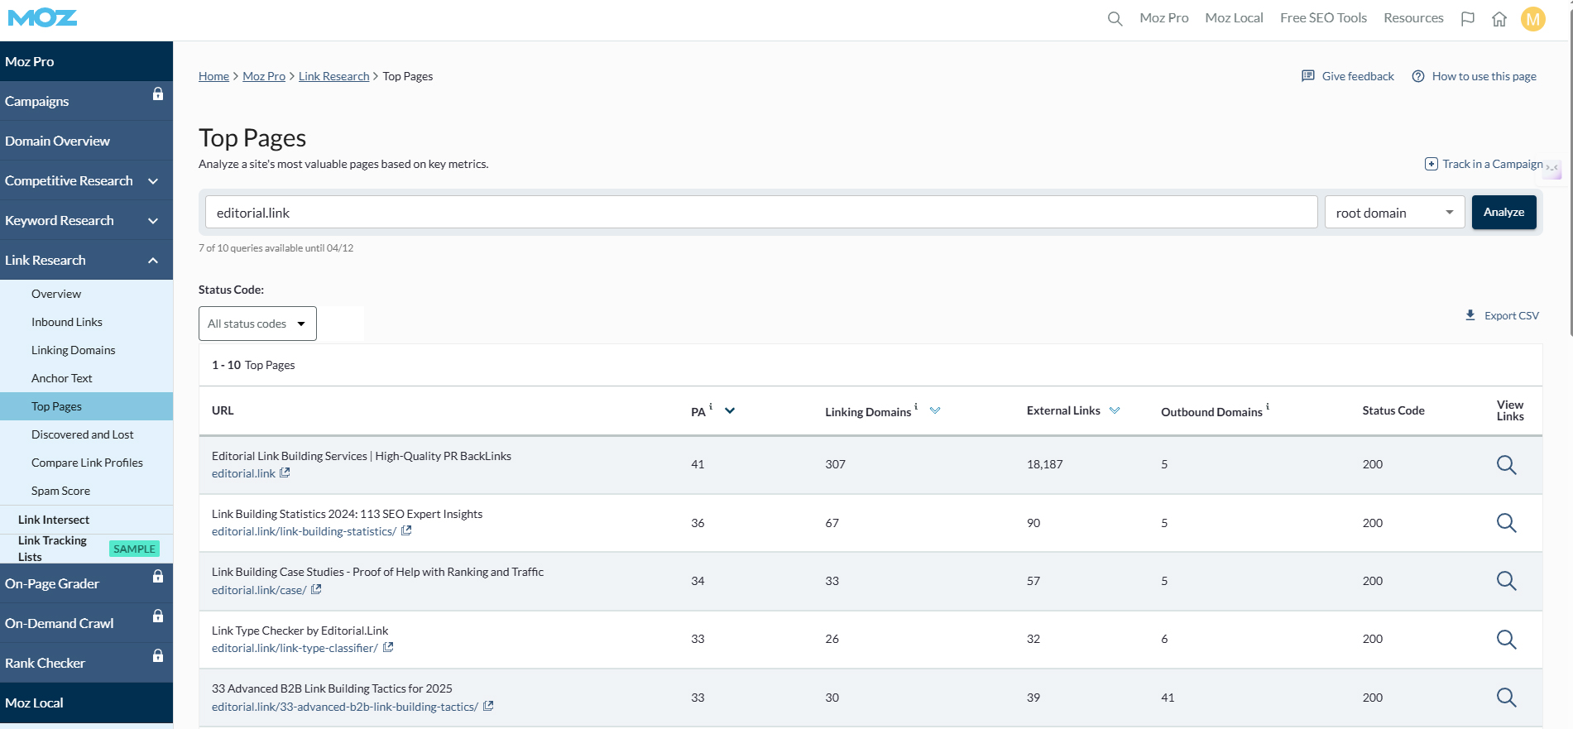Click the How to use this page help icon
1573x729 pixels.
pos(1418,76)
